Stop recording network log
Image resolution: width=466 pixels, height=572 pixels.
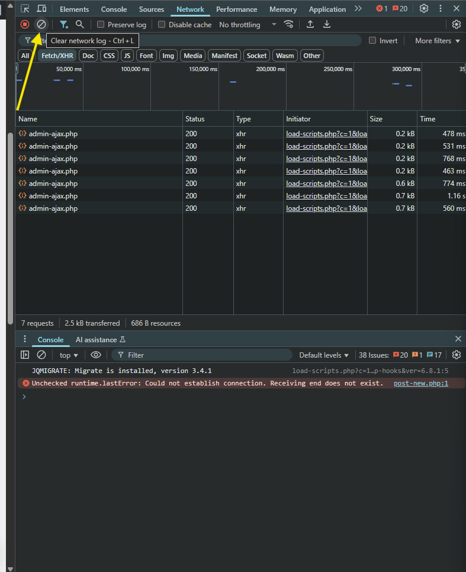coord(25,24)
